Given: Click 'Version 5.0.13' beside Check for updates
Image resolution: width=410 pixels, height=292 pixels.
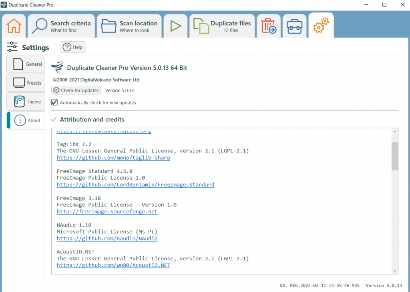Looking at the screenshot, I should click(x=119, y=90).
